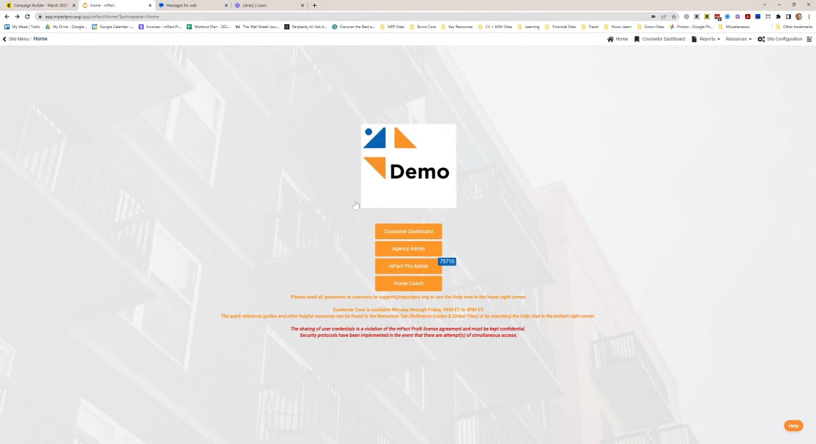Image resolution: width=816 pixels, height=444 pixels.
Task: Open the Chrome three-dot menu
Action: [809, 17]
